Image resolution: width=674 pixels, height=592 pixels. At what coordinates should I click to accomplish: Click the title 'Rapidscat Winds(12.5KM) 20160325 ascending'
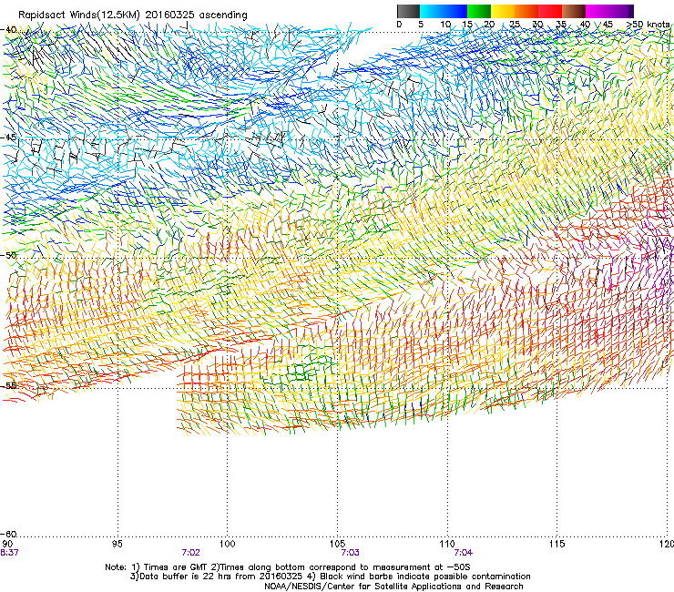133,15
